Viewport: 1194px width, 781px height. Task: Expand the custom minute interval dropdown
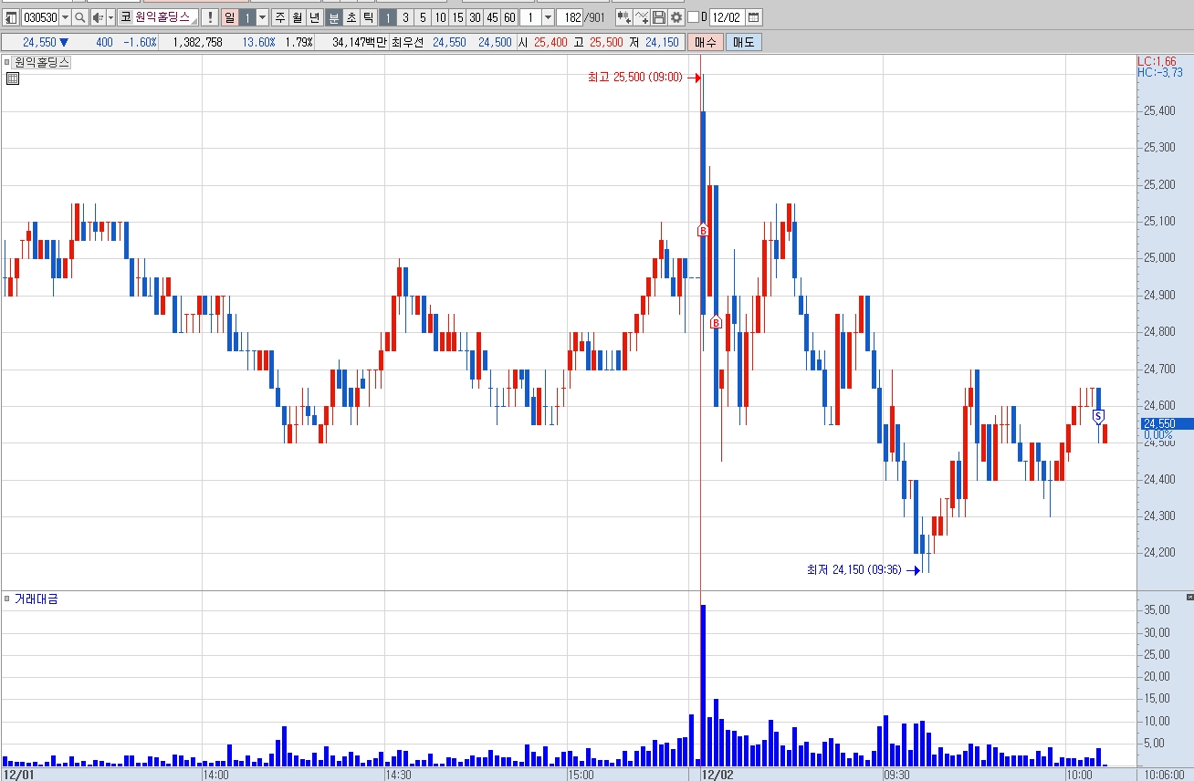pos(548,17)
